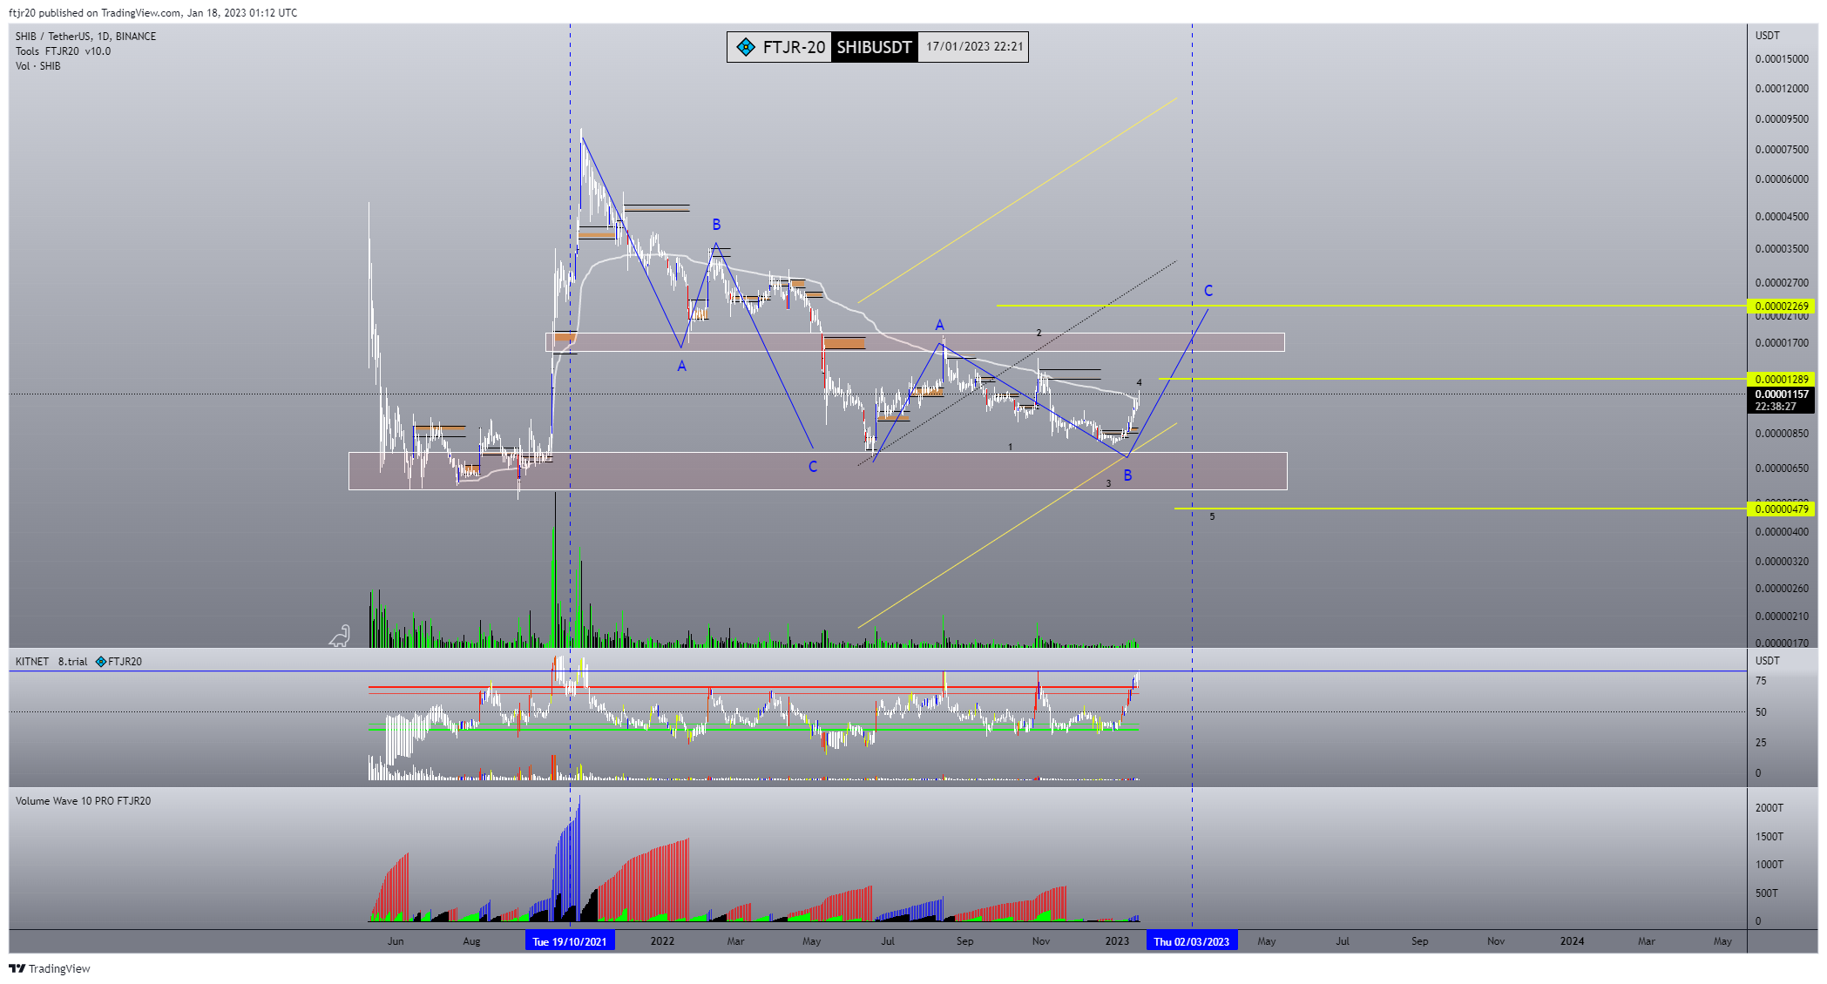Click the 2023 label on the time axis
The height and width of the screenshot is (984, 1827).
pyautogui.click(x=1117, y=941)
